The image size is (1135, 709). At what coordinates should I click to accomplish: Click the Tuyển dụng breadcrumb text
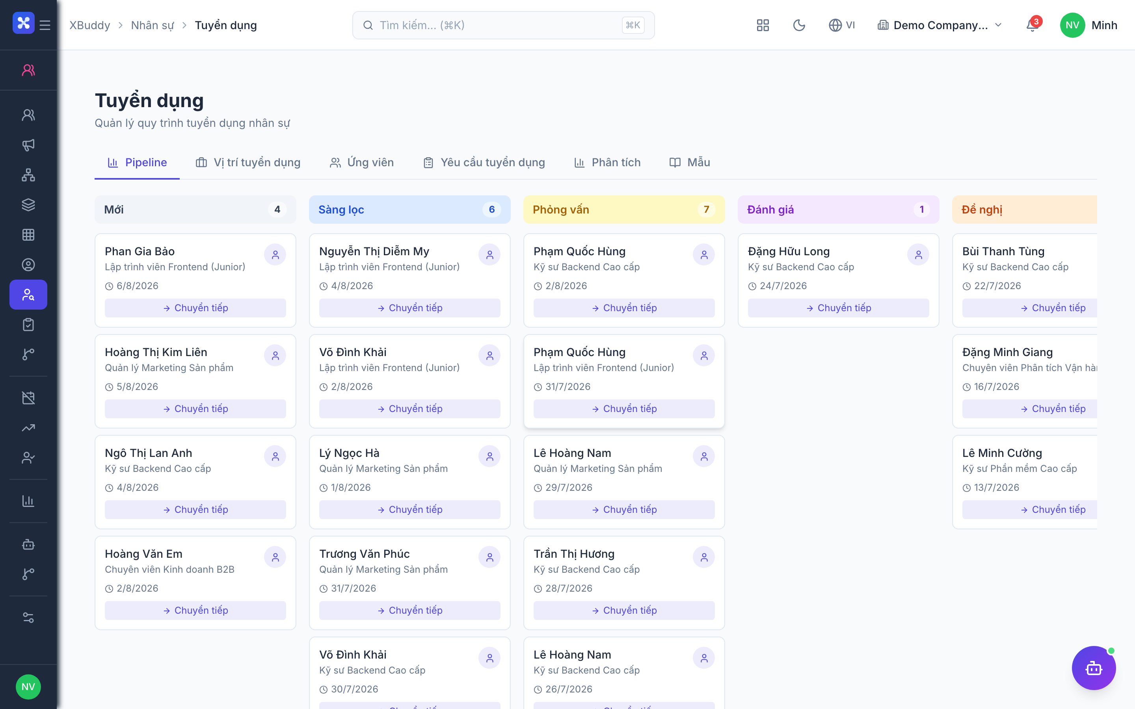226,25
